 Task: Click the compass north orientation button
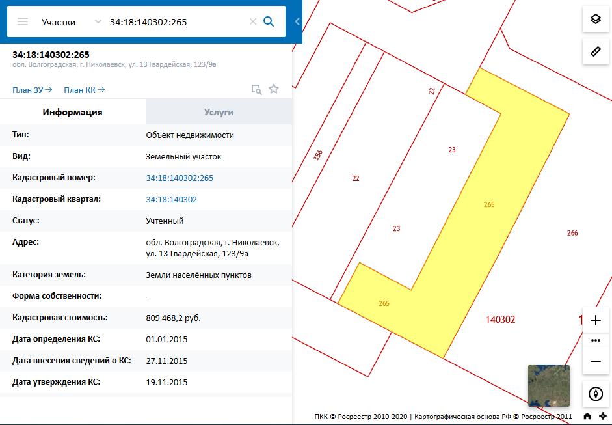(x=595, y=393)
